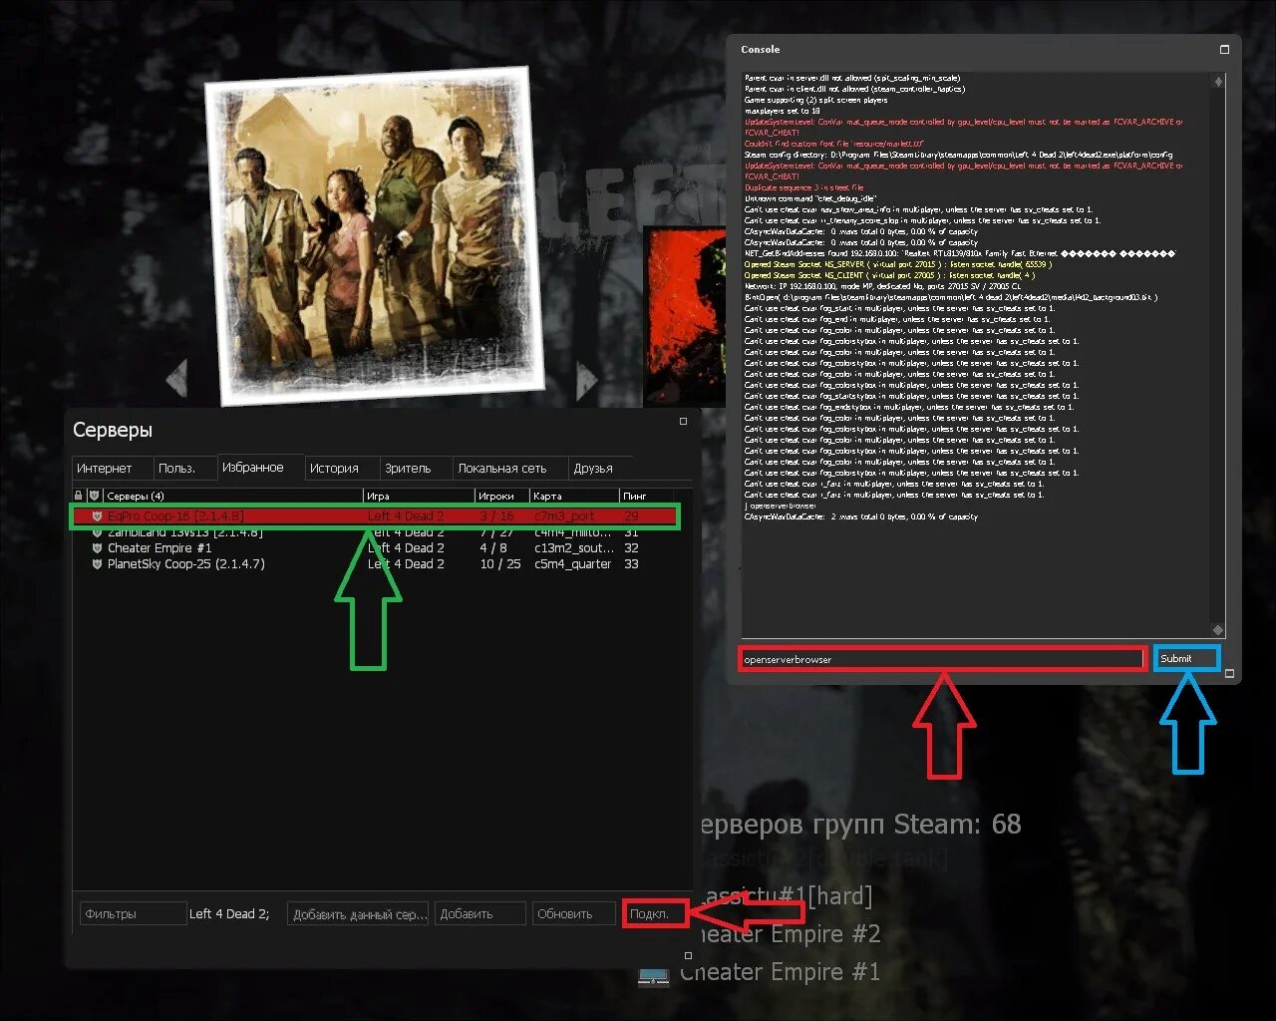This screenshot has width=1276, height=1021.
Task: Refresh list with Обновить button
Action: 574,913
